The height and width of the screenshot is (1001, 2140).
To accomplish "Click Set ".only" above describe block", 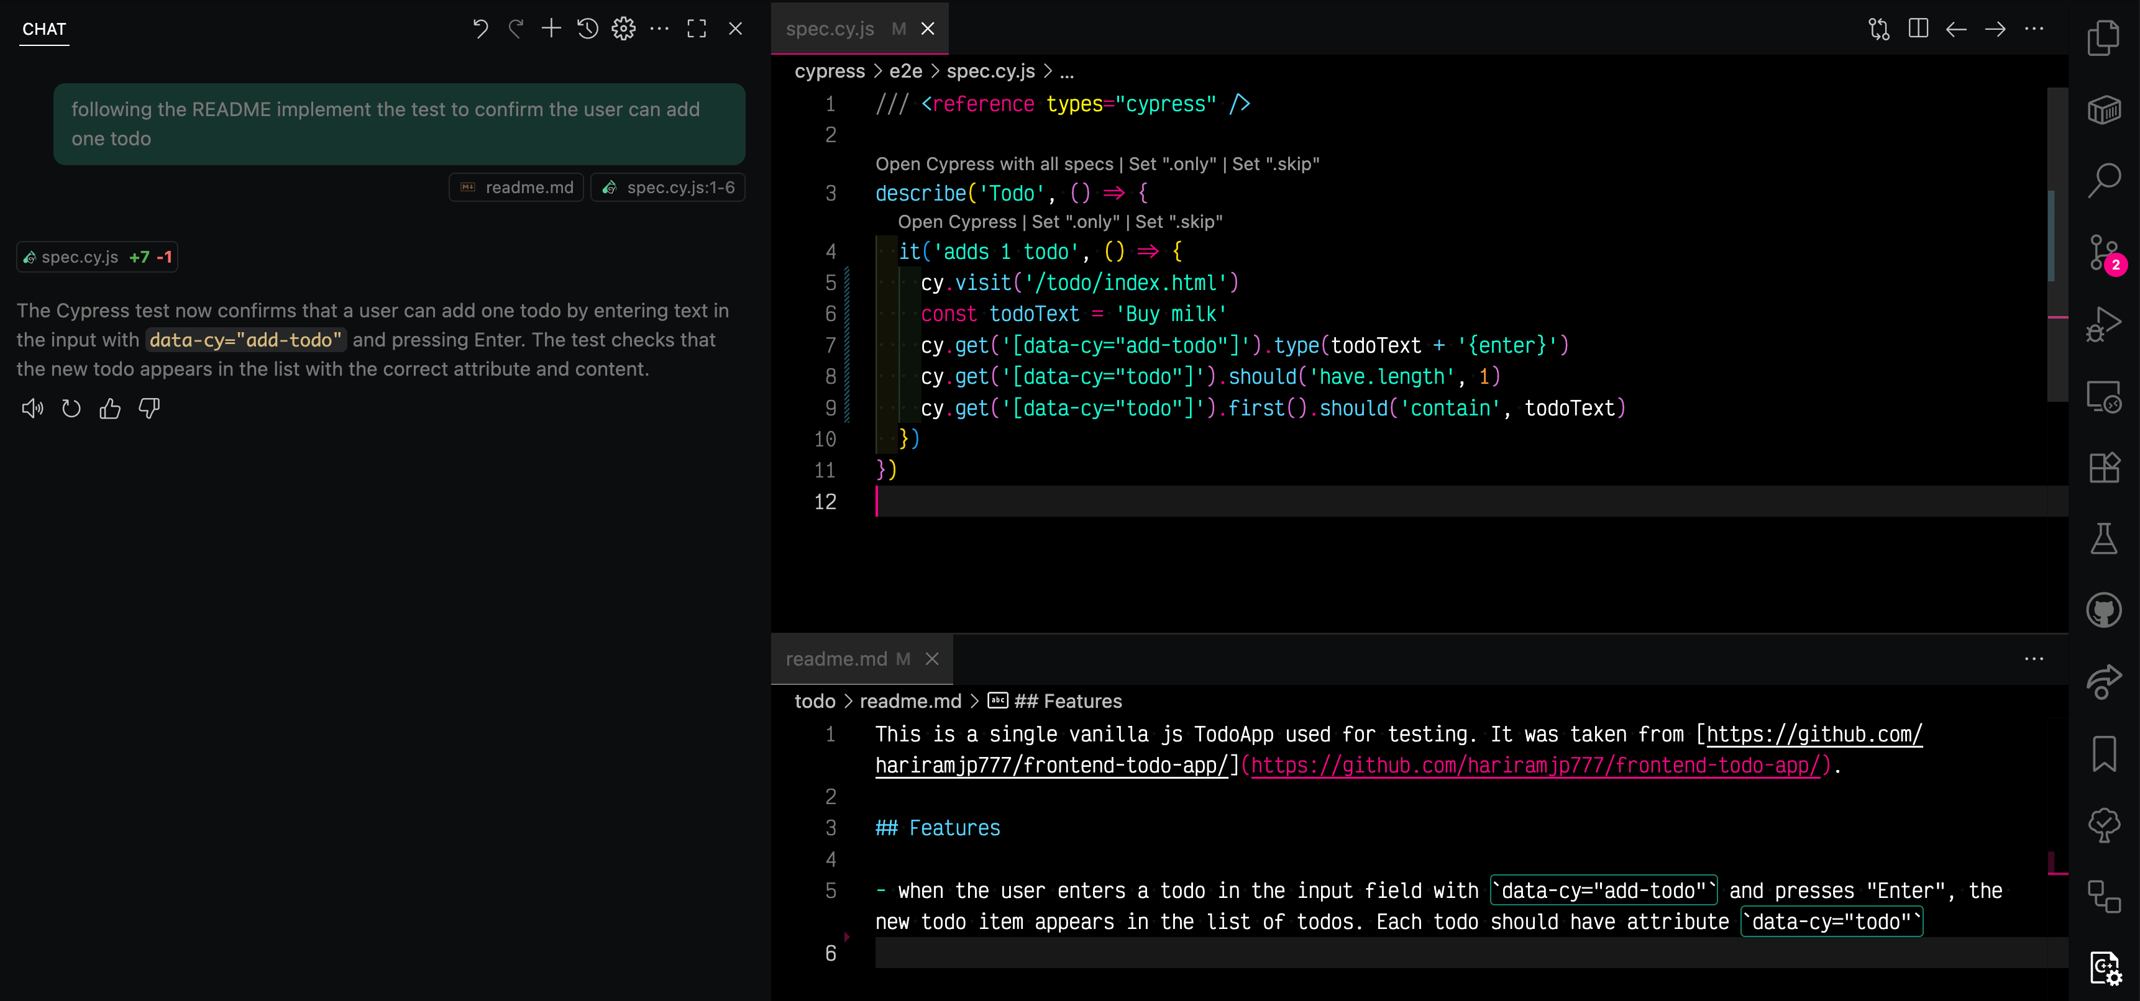I will [x=1172, y=165].
